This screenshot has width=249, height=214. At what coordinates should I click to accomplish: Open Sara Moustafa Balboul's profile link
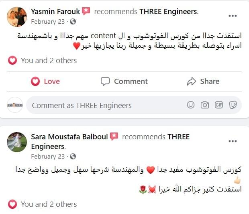69,137
